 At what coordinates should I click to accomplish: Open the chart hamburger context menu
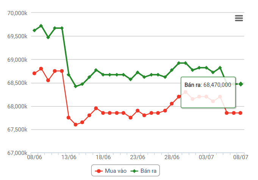coord(239,18)
